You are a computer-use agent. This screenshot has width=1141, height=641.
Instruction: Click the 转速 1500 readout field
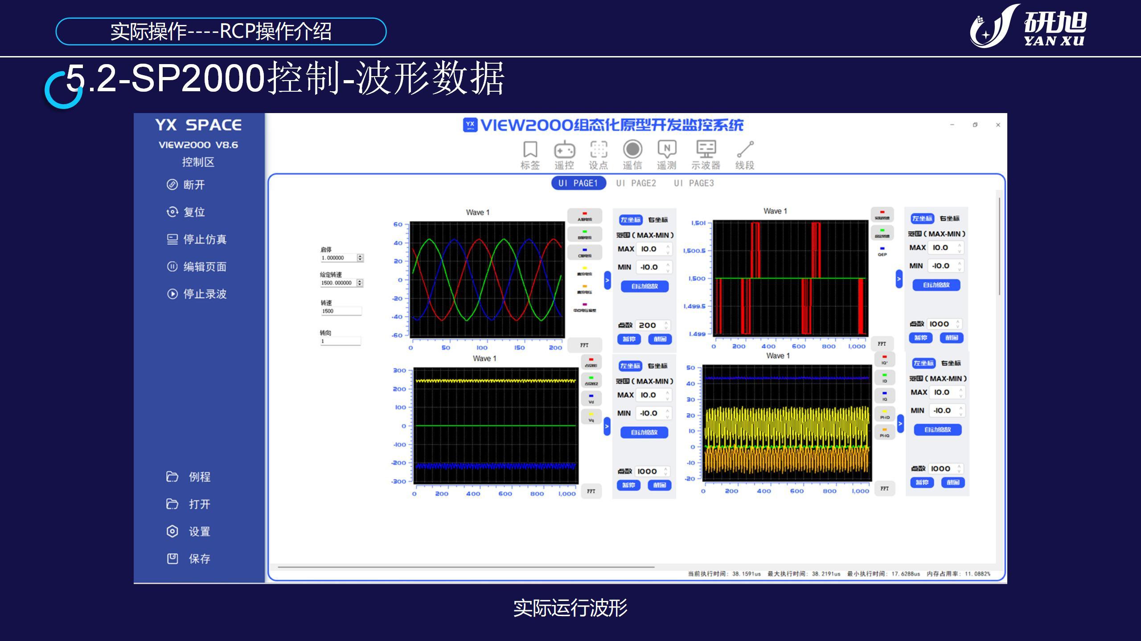(x=341, y=311)
